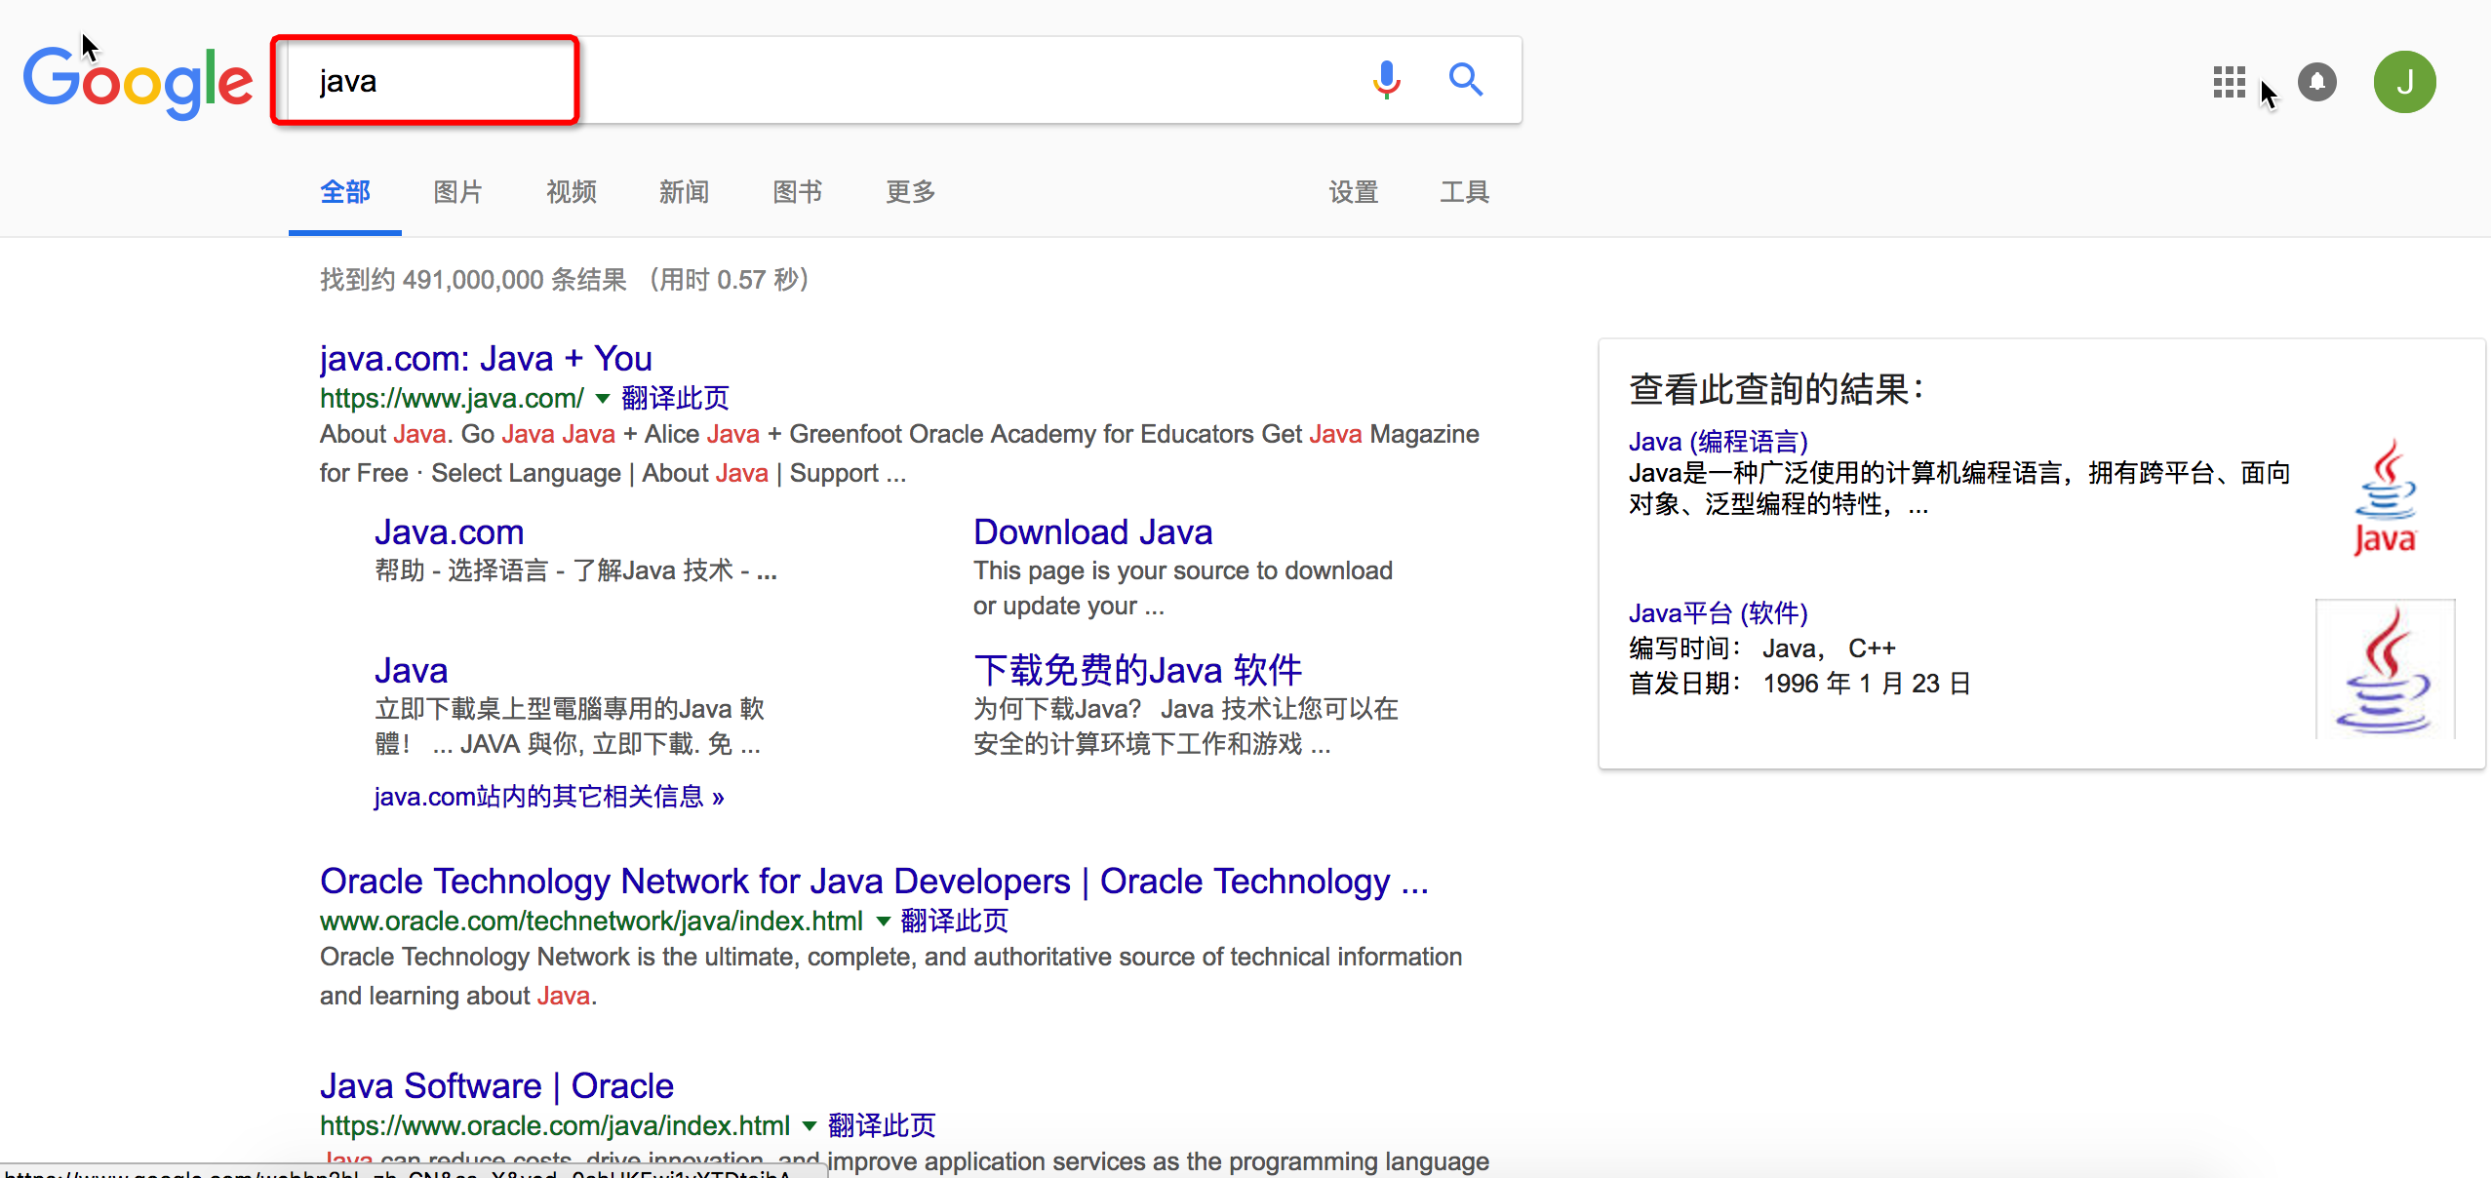Expand the arrow next to oracle.com/java/index.html
Screen dimensions: 2491x1178
click(x=810, y=1125)
